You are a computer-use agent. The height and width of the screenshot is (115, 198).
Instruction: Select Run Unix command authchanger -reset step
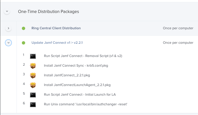coord(85,104)
